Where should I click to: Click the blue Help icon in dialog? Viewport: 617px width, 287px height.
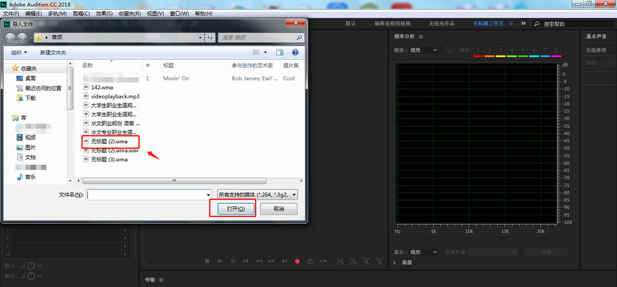point(295,52)
